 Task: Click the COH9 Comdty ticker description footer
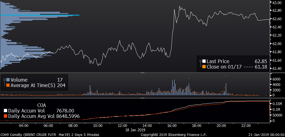50,135
